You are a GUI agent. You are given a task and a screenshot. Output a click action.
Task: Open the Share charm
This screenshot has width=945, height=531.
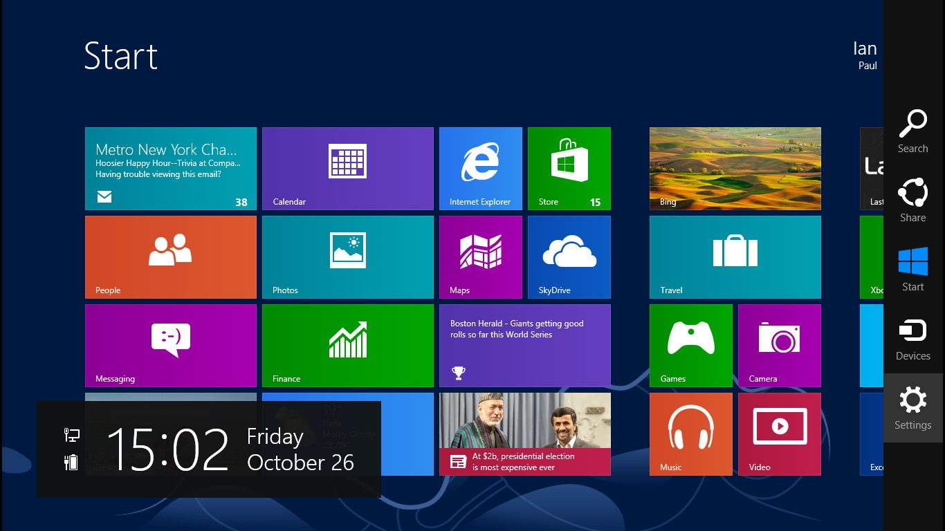[x=912, y=201]
